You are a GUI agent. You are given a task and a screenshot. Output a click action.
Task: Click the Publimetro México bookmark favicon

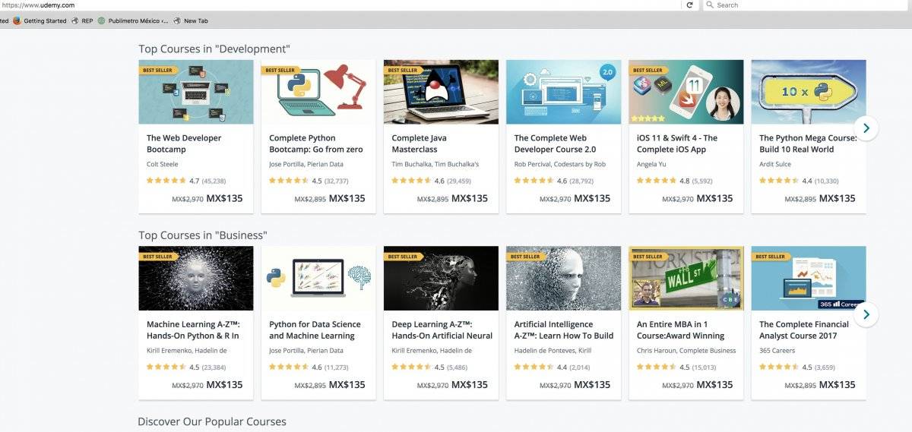(101, 20)
